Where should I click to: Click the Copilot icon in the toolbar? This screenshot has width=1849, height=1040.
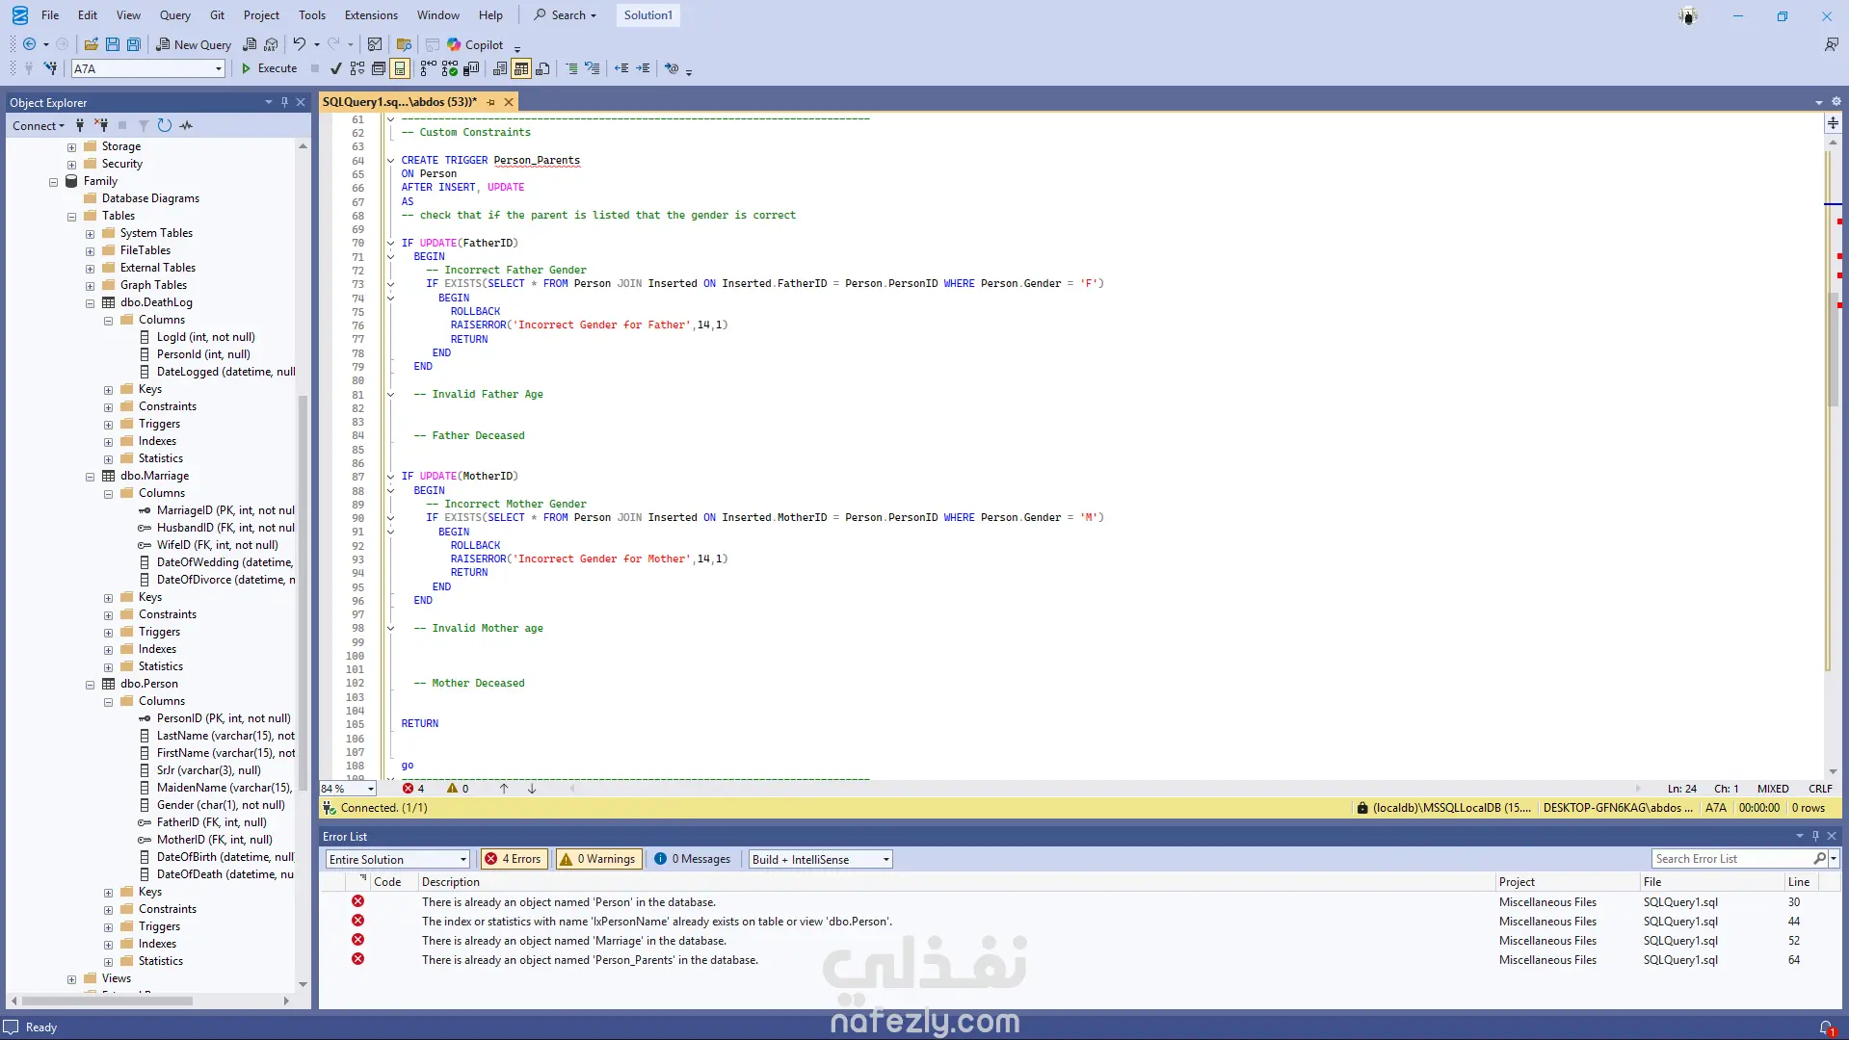pos(454,44)
